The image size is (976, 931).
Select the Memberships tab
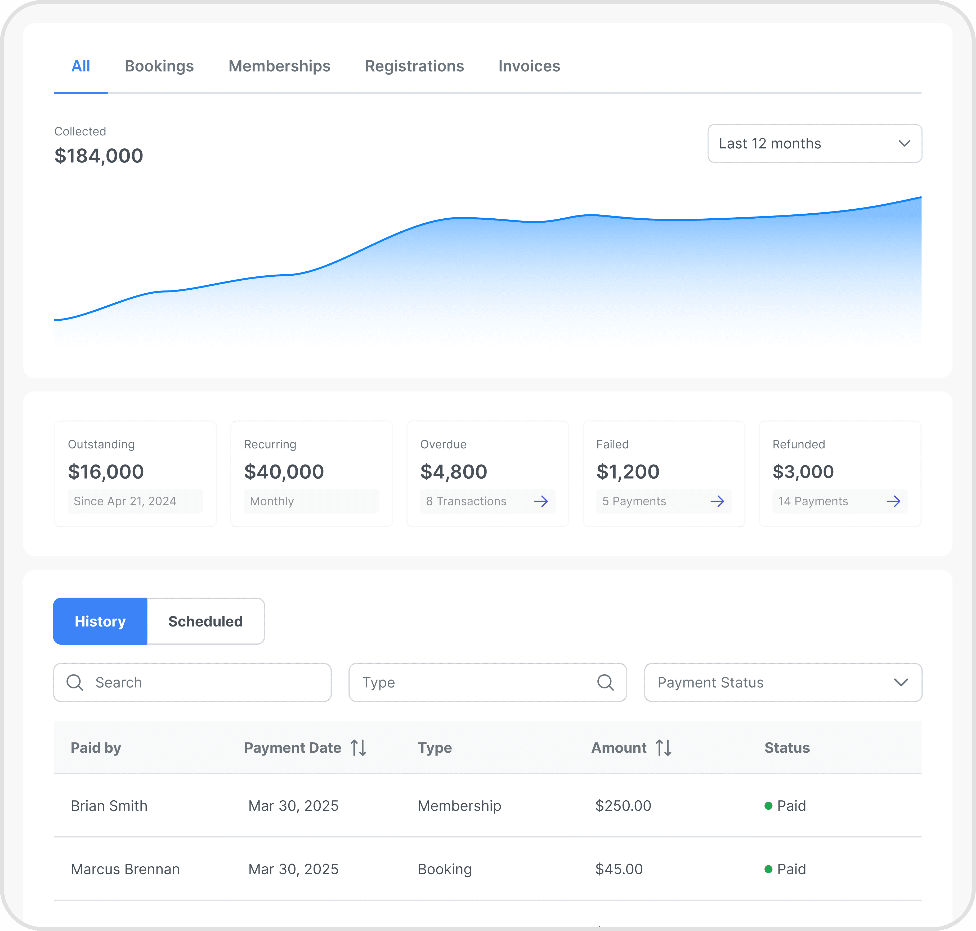[x=279, y=66]
